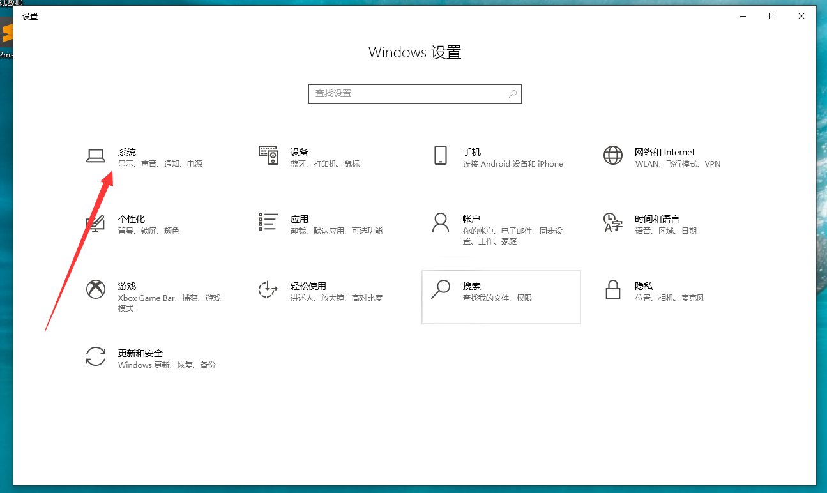Click 连接 Android 设备和 iPhone text

[x=513, y=164]
